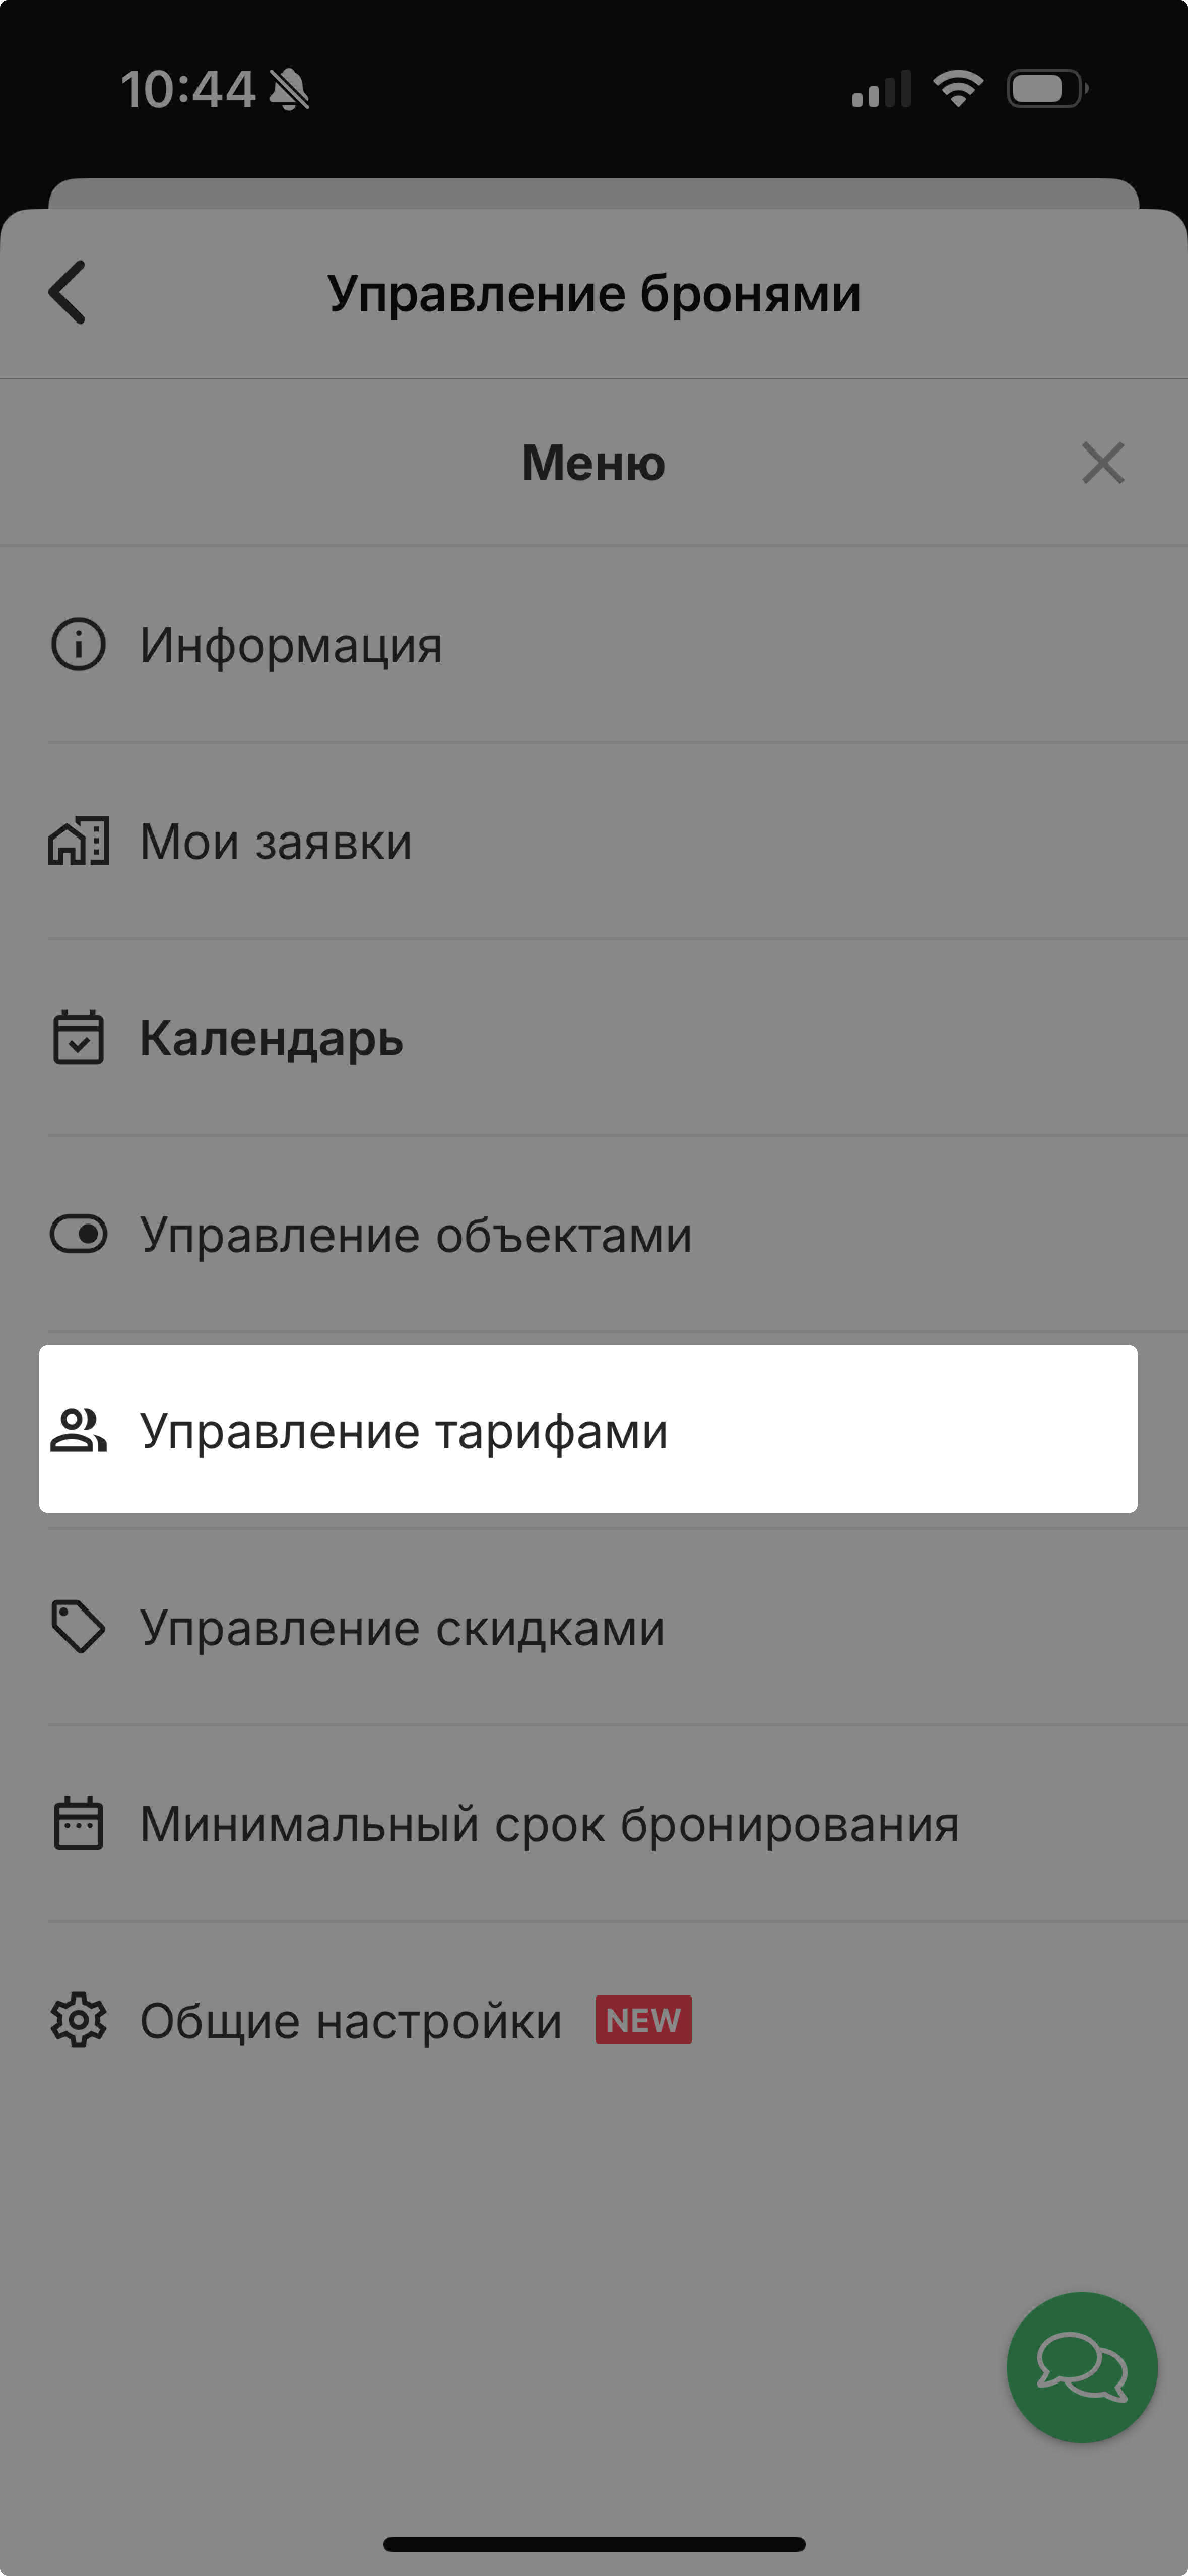Click the tag icon for Управление скидками
Viewport: 1188px width, 2576px height.
pos(78,1627)
